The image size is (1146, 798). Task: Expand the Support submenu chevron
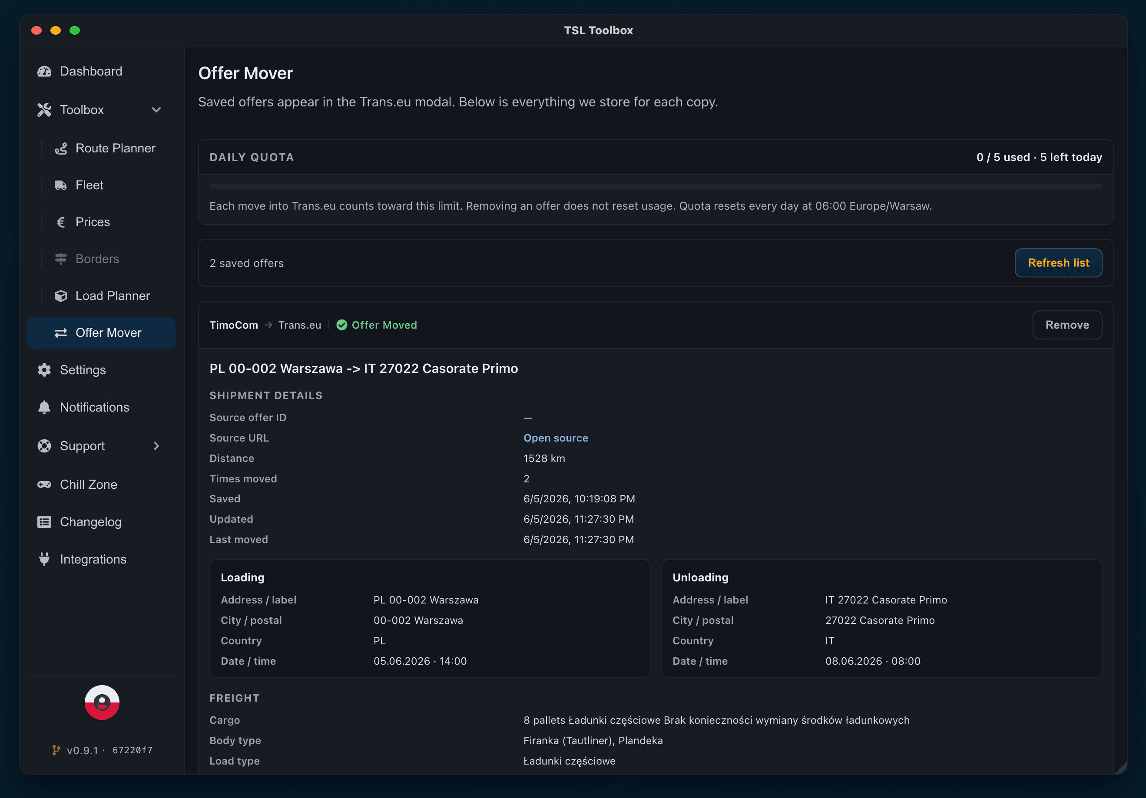pyautogui.click(x=156, y=446)
